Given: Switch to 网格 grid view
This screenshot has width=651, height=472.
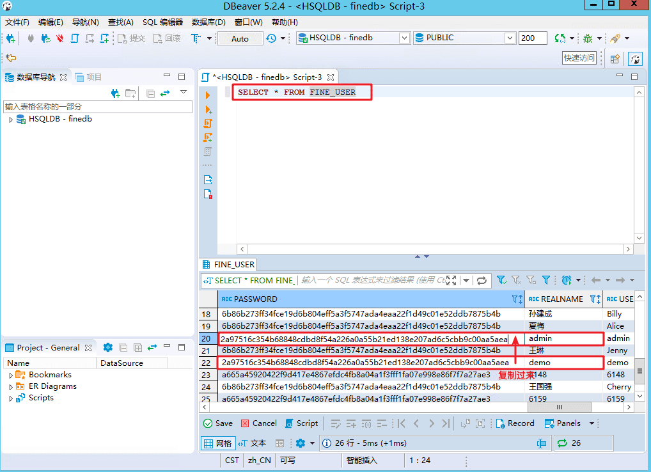Looking at the screenshot, I should coord(218,443).
